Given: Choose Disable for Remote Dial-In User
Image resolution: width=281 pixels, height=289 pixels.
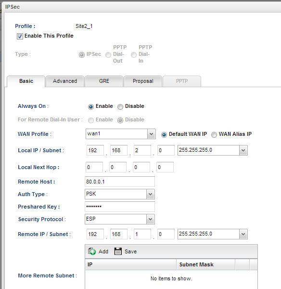Looking at the screenshot, I should tap(120, 120).
